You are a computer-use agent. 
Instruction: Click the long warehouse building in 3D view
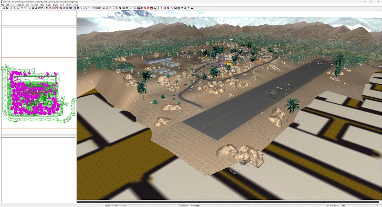pyautogui.click(x=158, y=60)
